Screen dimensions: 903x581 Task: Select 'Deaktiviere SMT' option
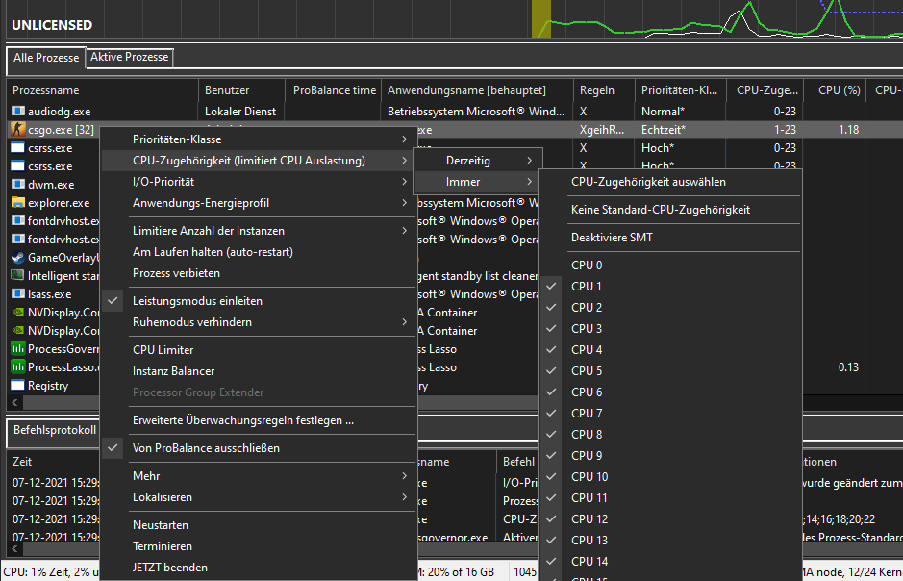click(612, 238)
